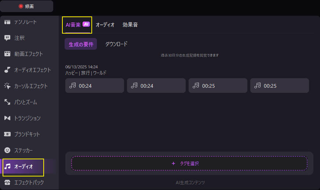320x190 pixels.
Task: Open the ステッカー smiley icon
Action: 7,150
